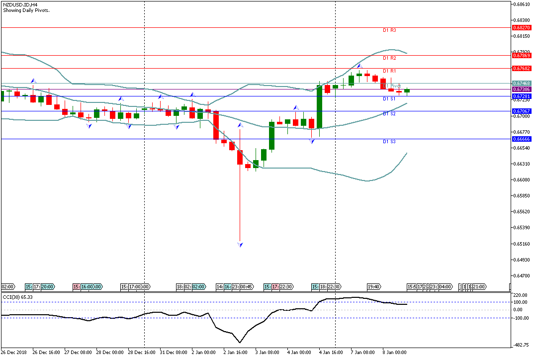The height and width of the screenshot is (358, 537).
Task: Click the up fractal arrow above 4 Jan 00:00 candles
Action: (296, 107)
